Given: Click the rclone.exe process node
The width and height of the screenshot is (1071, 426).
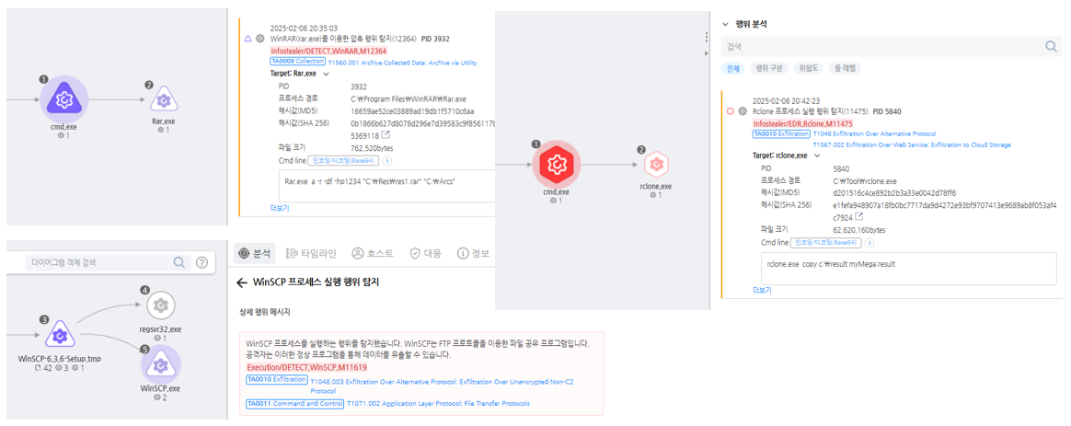Looking at the screenshot, I should click(x=655, y=165).
